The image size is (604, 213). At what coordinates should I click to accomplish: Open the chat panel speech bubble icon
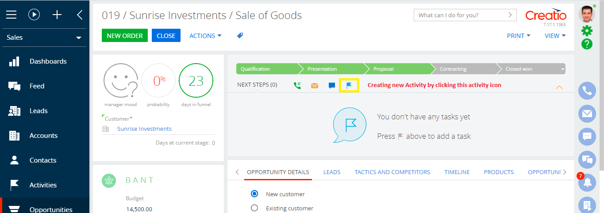pos(587,137)
